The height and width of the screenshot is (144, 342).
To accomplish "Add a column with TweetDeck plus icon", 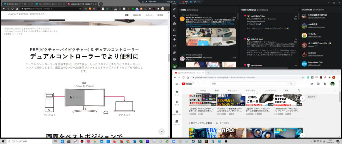I will (174, 39).
